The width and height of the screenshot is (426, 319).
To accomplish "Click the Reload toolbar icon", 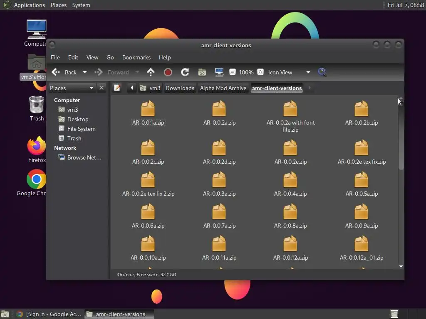I will [185, 72].
